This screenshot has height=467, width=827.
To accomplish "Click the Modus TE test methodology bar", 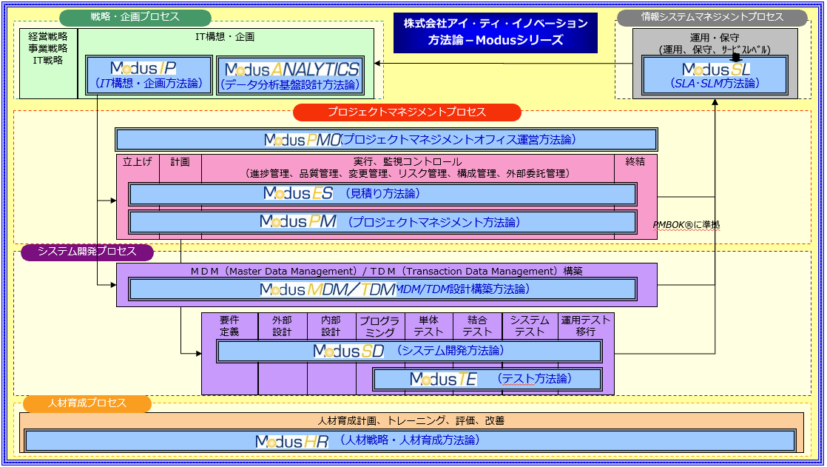I will tap(487, 379).
